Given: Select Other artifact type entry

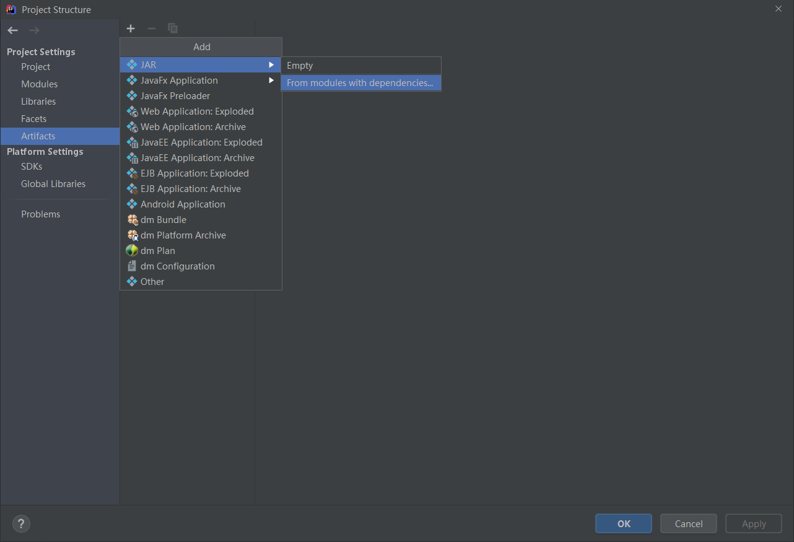Looking at the screenshot, I should pos(201,281).
